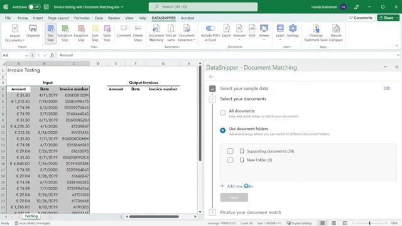Select the Text Snip tool

50,33
